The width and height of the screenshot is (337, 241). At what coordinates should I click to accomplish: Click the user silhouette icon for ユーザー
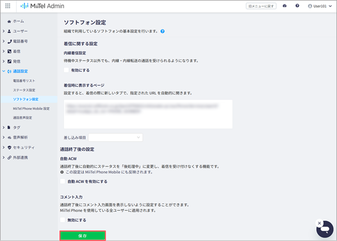pos(9,31)
